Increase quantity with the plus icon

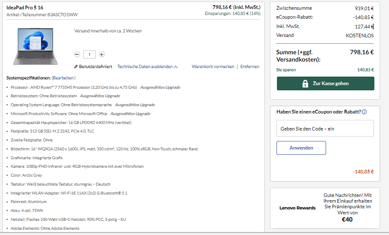(102, 54)
